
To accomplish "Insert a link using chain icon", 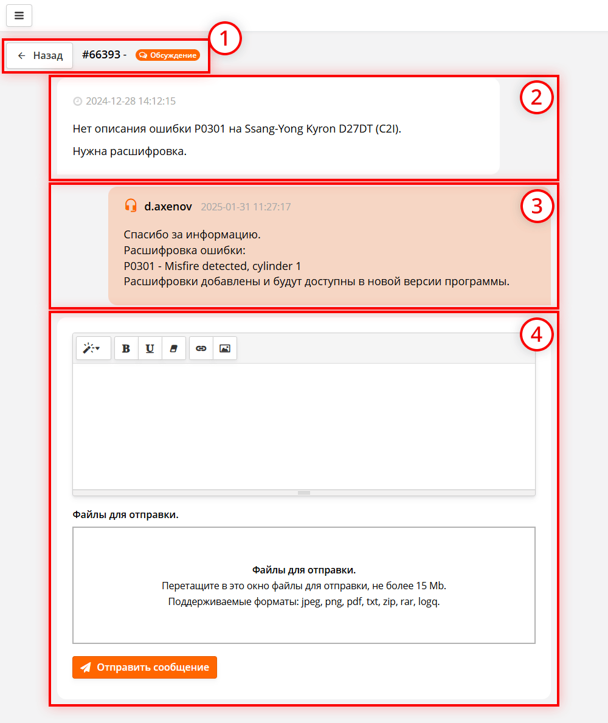I will click(201, 348).
